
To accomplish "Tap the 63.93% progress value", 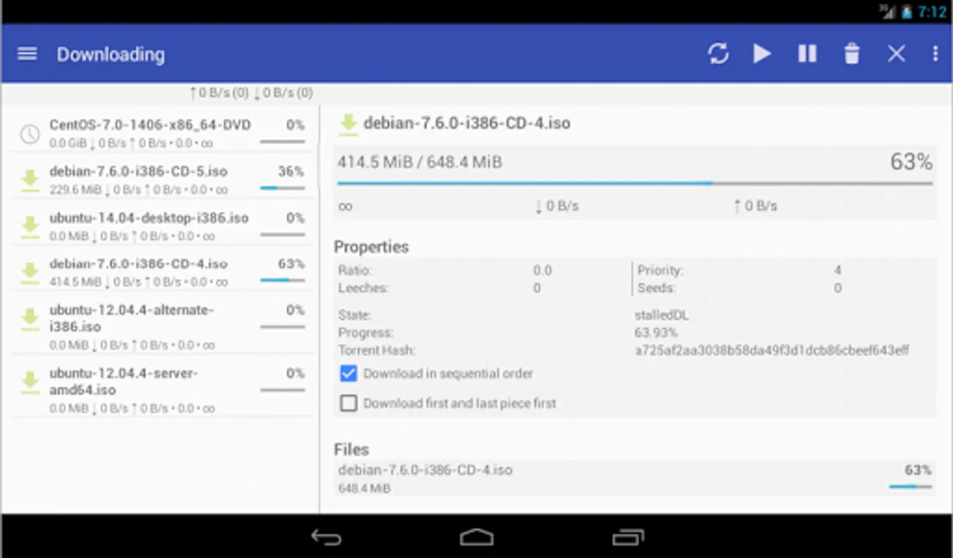I will (656, 332).
